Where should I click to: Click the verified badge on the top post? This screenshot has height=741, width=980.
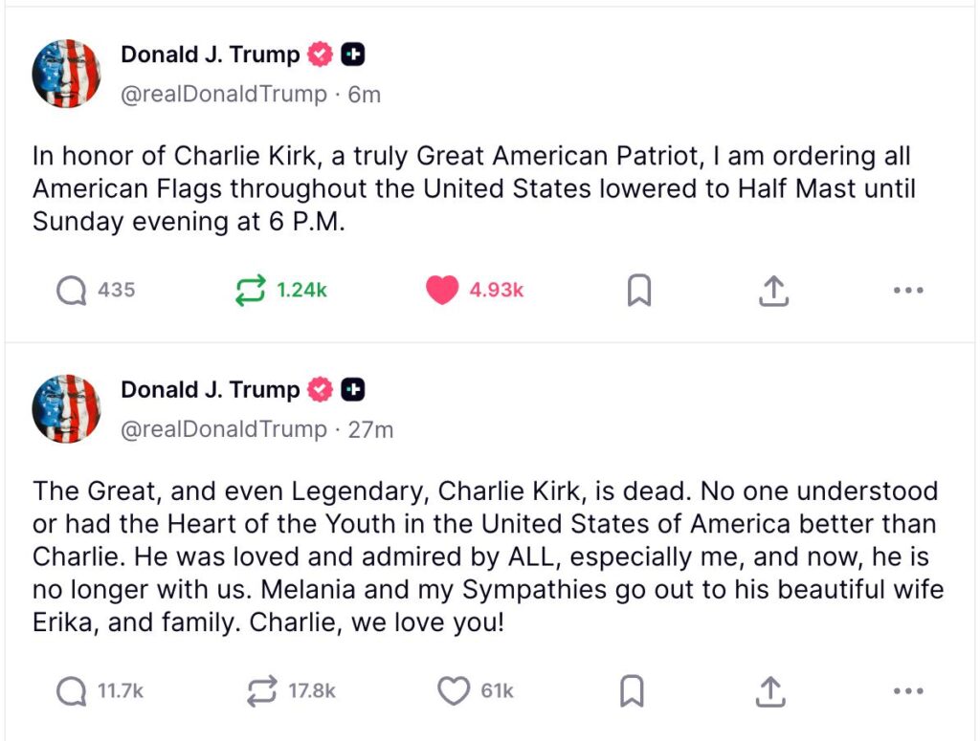pyautogui.click(x=321, y=55)
